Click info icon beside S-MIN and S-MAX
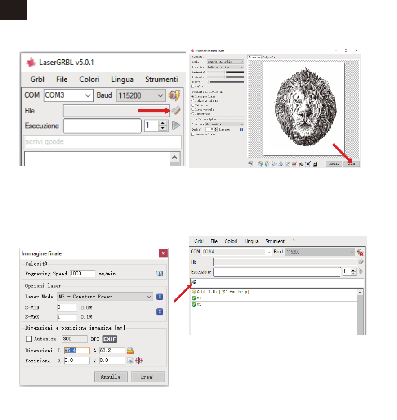Screen dimensions: 397x420 160,312
